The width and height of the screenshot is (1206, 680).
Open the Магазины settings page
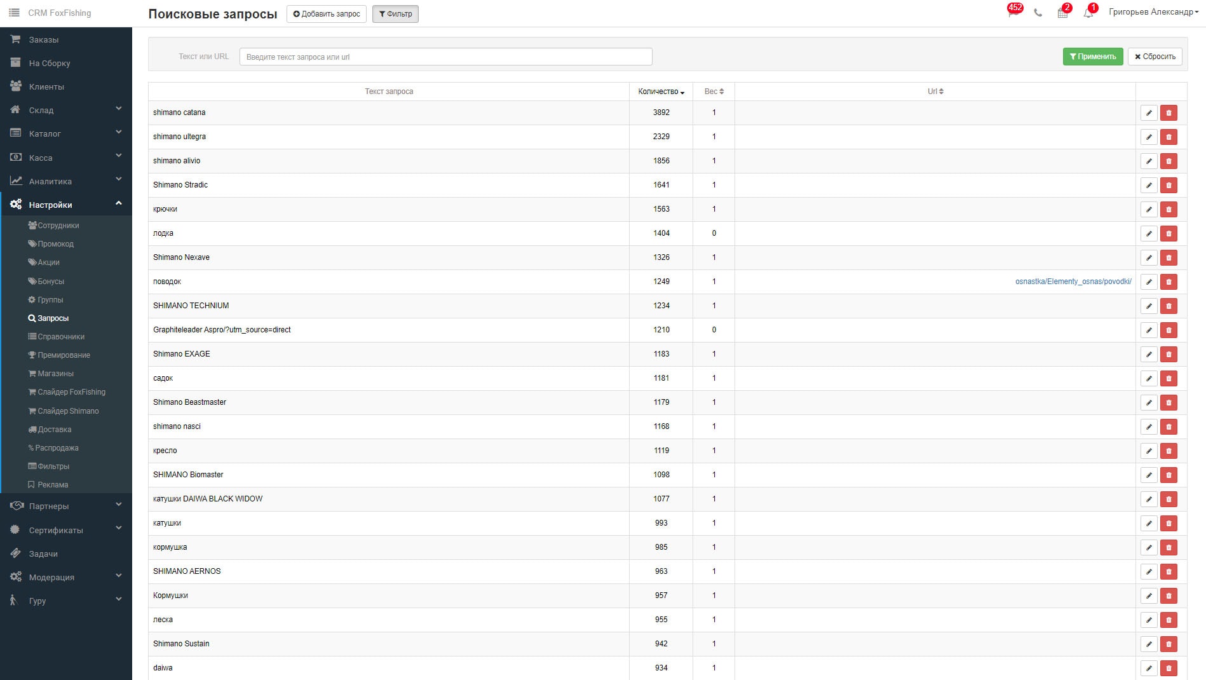pyautogui.click(x=51, y=374)
